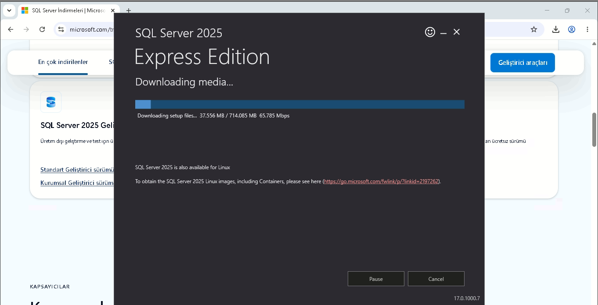Viewport: 598px width, 305px height.
Task: Select the En çok indirilenler tab
Action: pyautogui.click(x=63, y=62)
